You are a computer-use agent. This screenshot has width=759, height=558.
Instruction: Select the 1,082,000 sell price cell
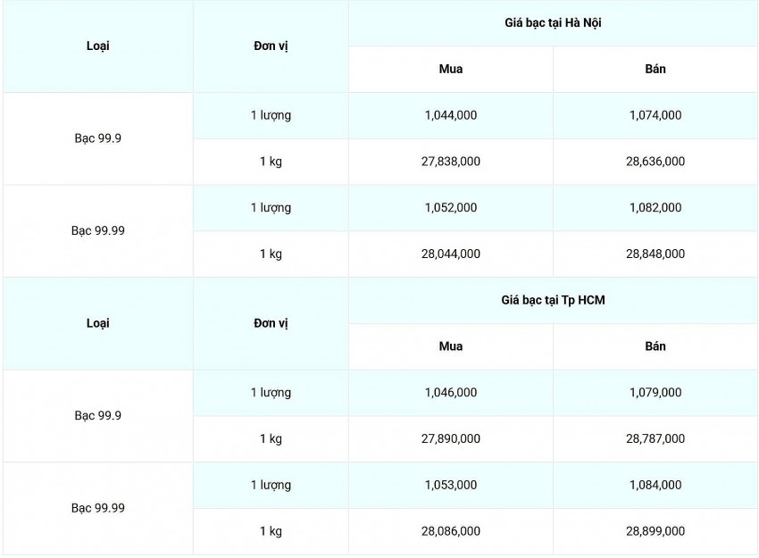pos(655,208)
